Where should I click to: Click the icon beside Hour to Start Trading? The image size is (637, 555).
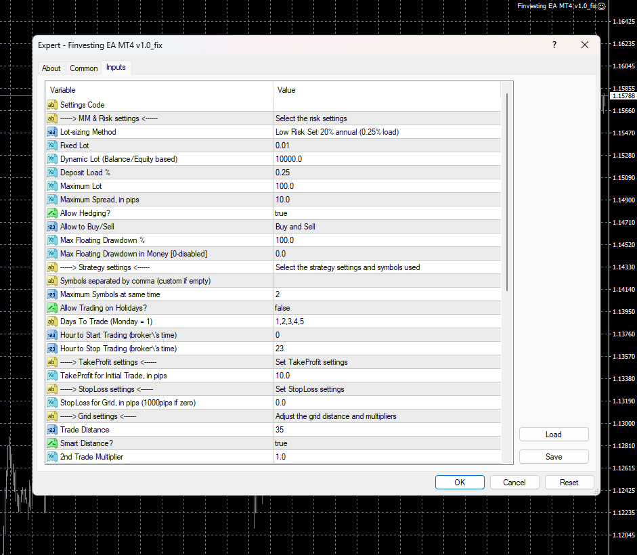coord(51,335)
